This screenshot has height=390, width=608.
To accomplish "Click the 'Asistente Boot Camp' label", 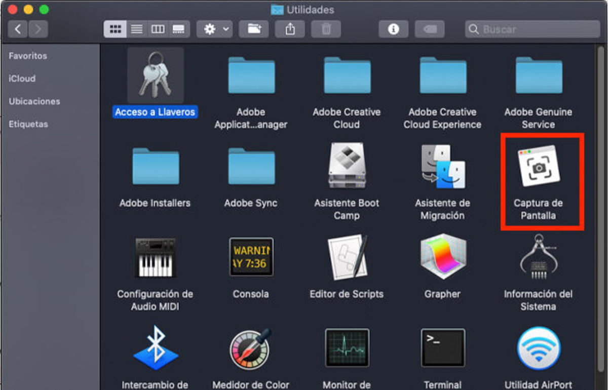I will click(347, 209).
